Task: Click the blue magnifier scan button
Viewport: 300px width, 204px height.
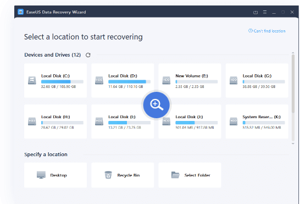Action: pos(157,105)
